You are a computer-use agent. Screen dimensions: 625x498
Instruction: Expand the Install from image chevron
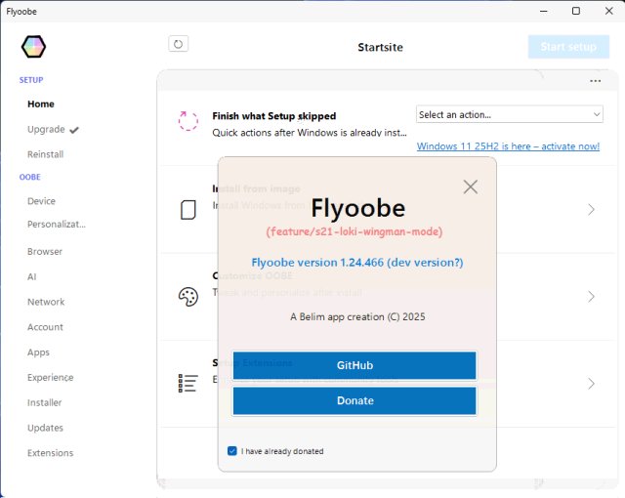(591, 210)
